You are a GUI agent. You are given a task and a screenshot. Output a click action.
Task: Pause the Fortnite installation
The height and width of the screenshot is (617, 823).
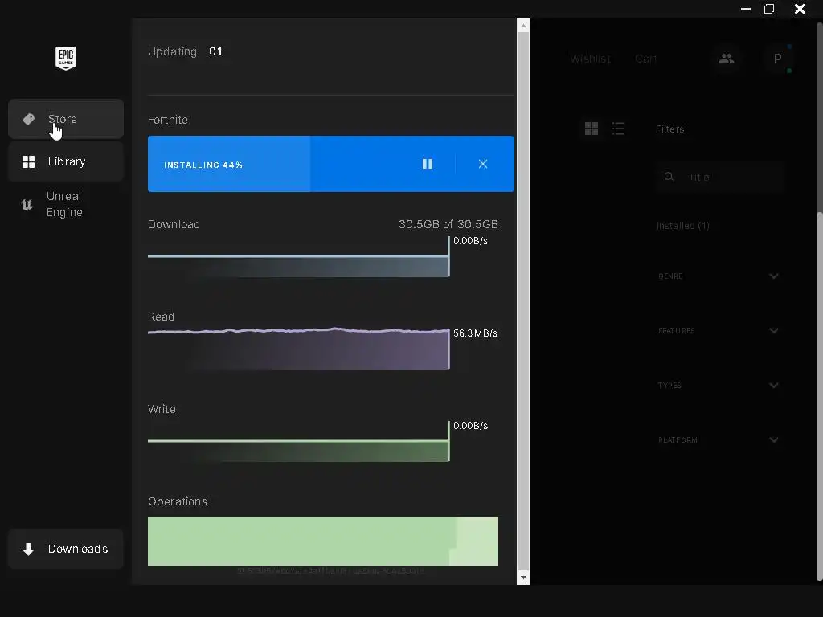pos(428,164)
